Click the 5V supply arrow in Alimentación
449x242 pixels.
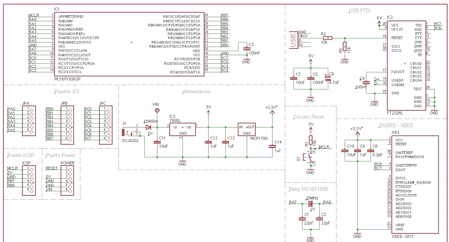pos(208,111)
